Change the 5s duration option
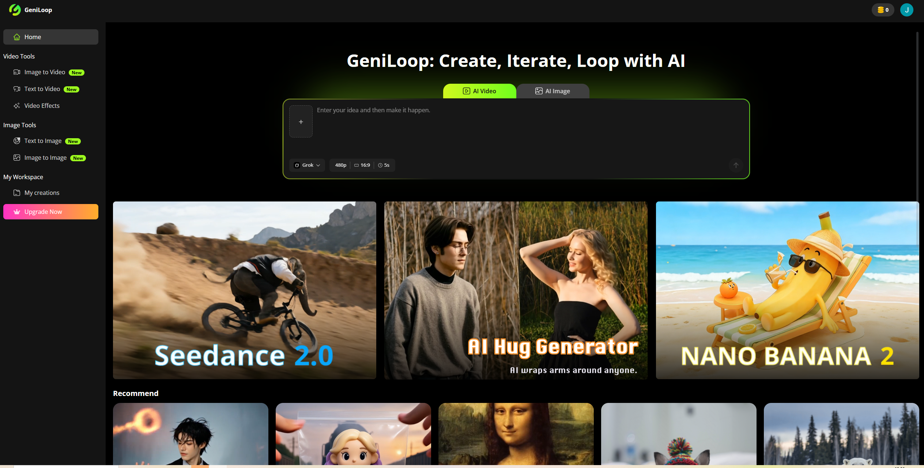 click(x=384, y=165)
